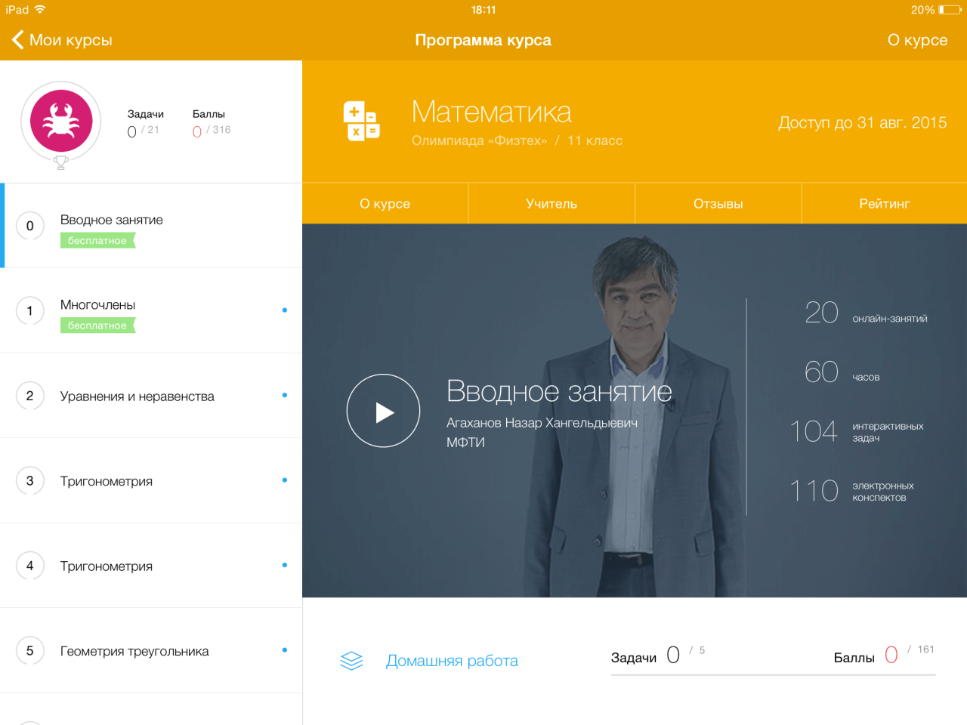Tap the crab avatar picture
This screenshot has width=967, height=725.
(61, 121)
